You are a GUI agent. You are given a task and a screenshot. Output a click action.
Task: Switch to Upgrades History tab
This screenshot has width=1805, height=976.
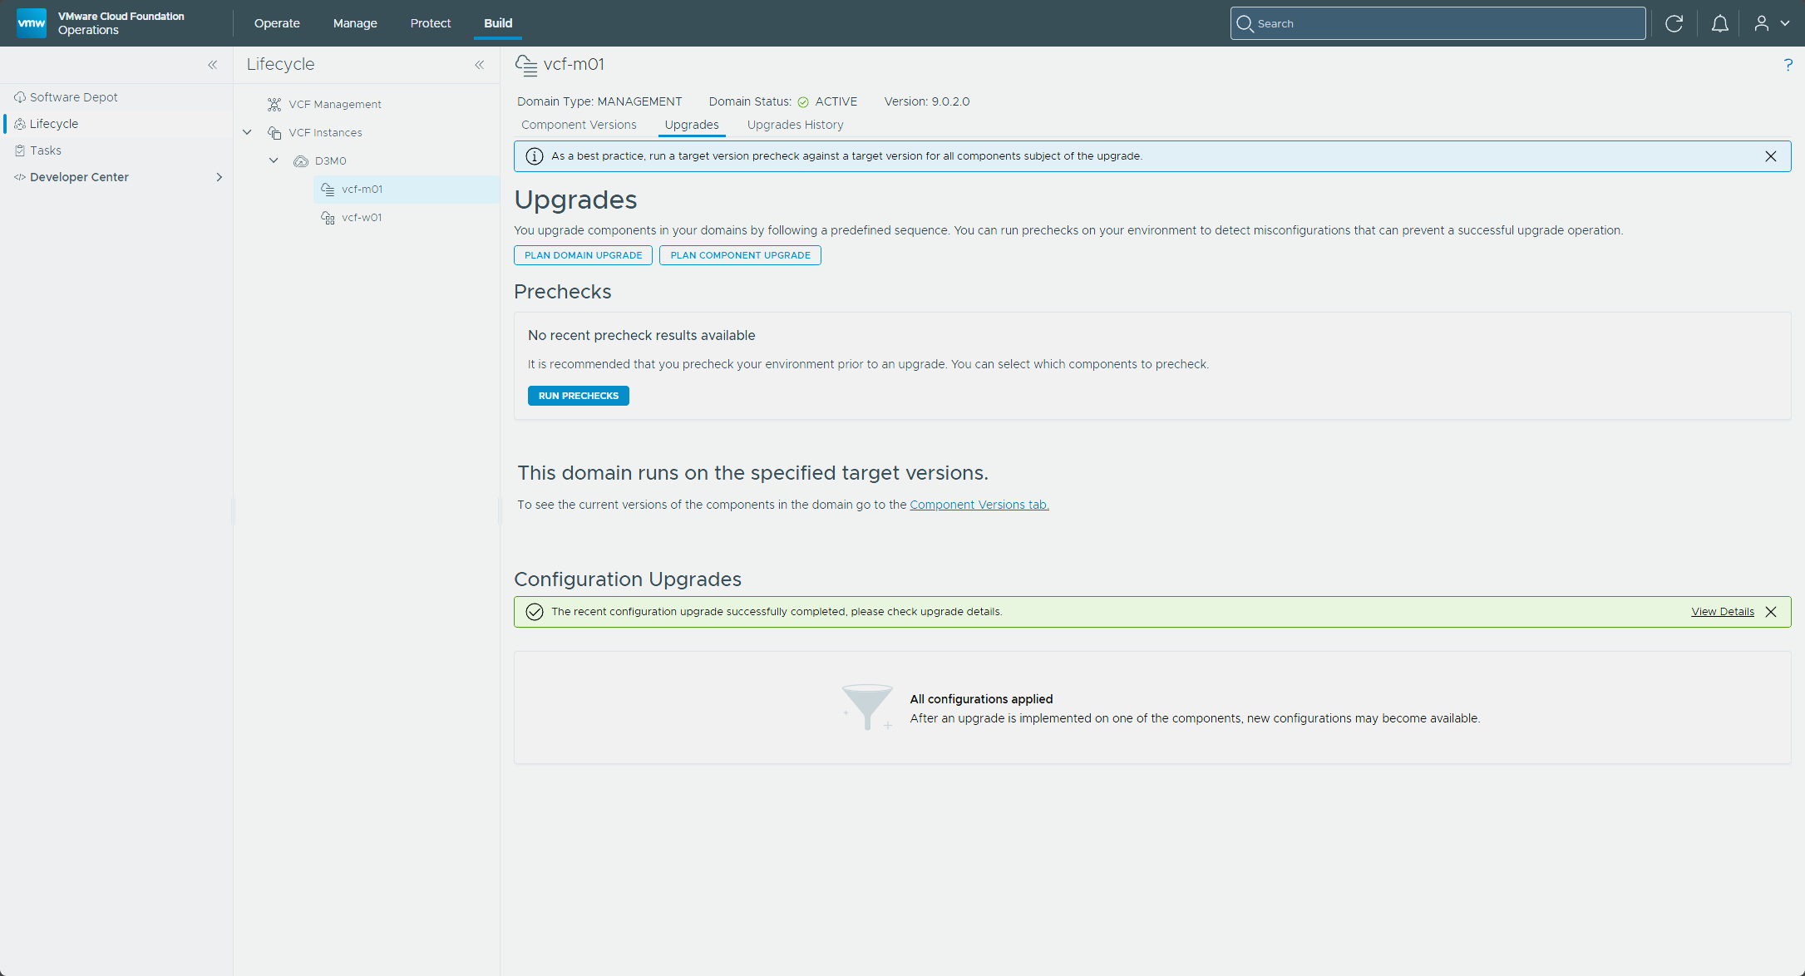(795, 125)
